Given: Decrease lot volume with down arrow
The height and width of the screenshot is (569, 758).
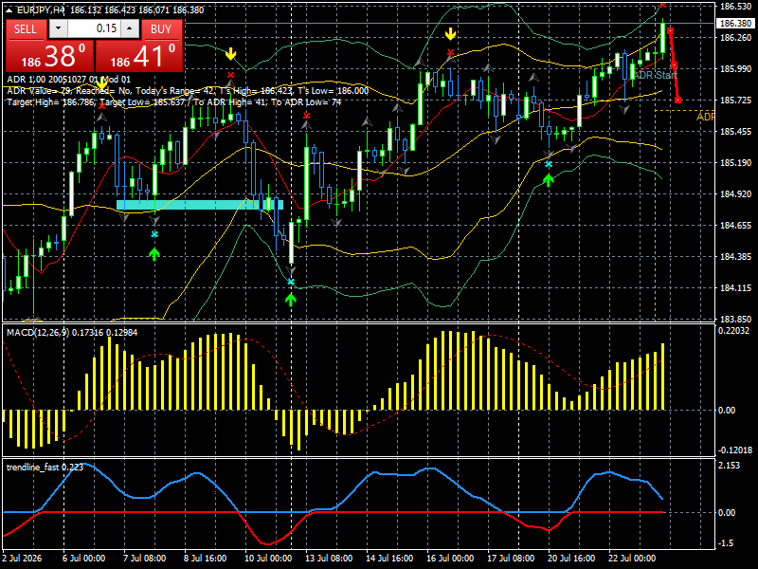Looking at the screenshot, I should click(x=59, y=29).
